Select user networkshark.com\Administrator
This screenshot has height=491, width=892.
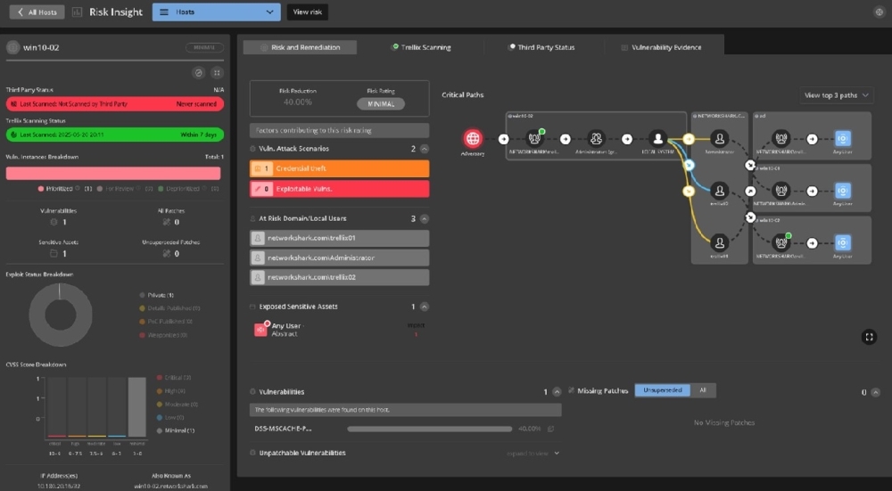(339, 258)
